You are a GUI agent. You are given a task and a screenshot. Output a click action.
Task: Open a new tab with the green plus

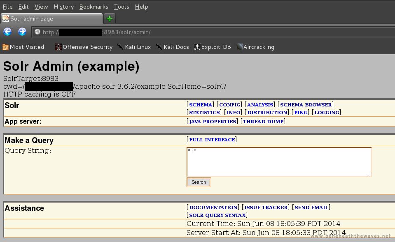click(x=109, y=18)
